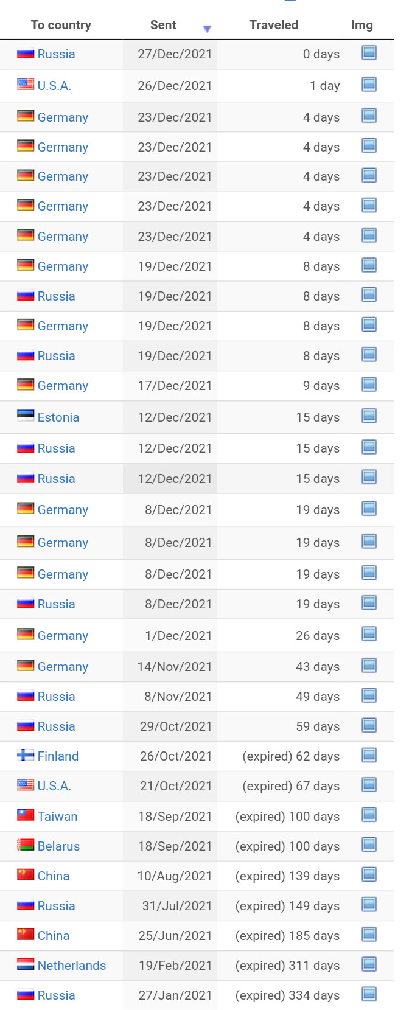Click the Estonia flag icon
The width and height of the screenshot is (412, 1010).
tap(26, 416)
